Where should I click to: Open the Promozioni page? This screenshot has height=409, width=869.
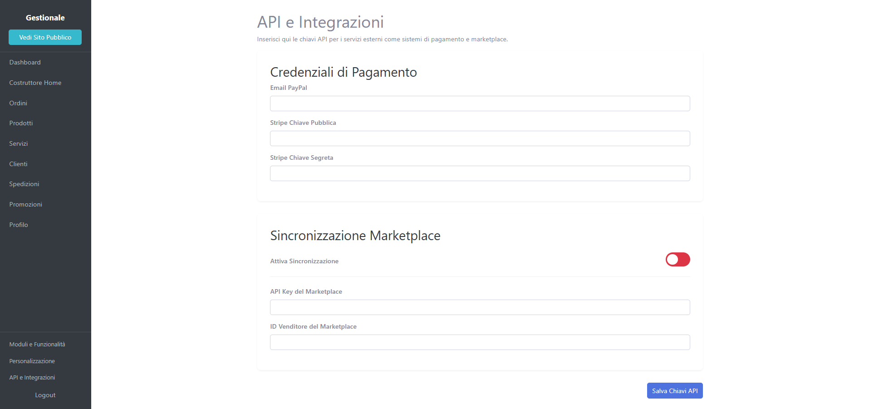point(25,204)
